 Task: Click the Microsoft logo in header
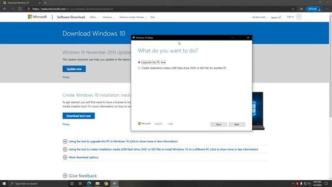pos(37,17)
